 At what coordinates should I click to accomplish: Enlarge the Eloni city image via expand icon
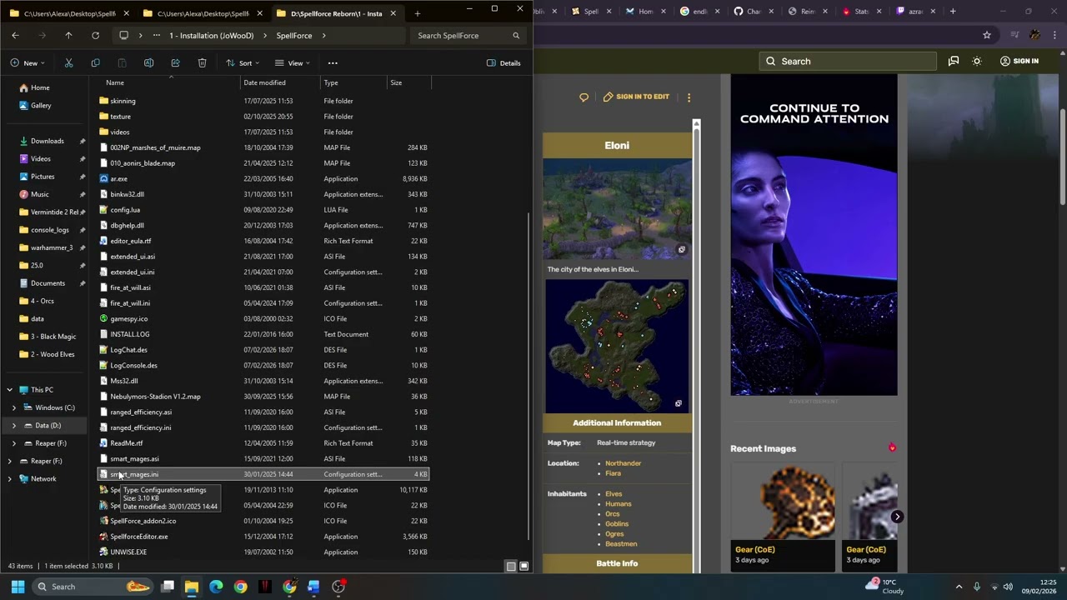[x=681, y=250]
